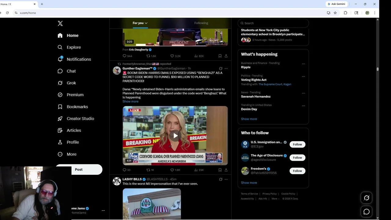This screenshot has height=220, width=391.
Task: Share the Gunther Eagleman post
Action: [x=226, y=170]
